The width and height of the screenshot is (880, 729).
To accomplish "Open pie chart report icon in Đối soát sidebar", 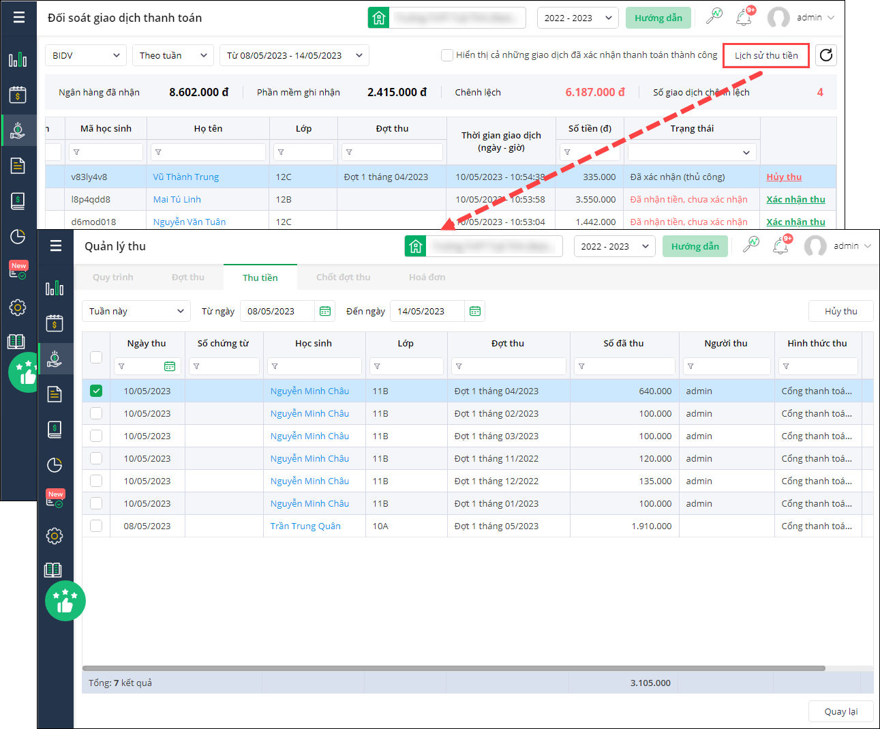I will 18,237.
